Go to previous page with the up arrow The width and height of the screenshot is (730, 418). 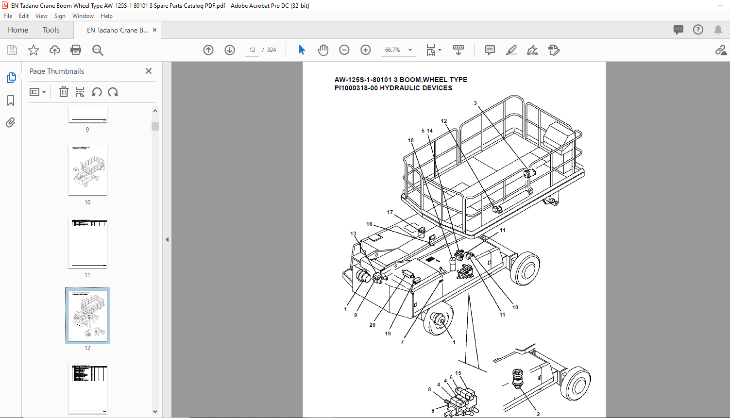pos(208,50)
